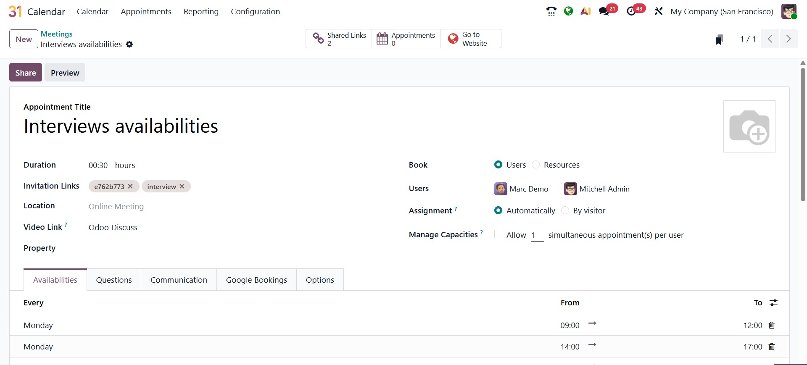807x365 pixels.
Task: Open the activities clock icon
Action: point(631,11)
